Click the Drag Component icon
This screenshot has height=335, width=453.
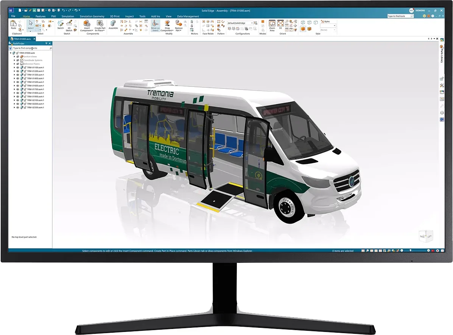coord(167,23)
